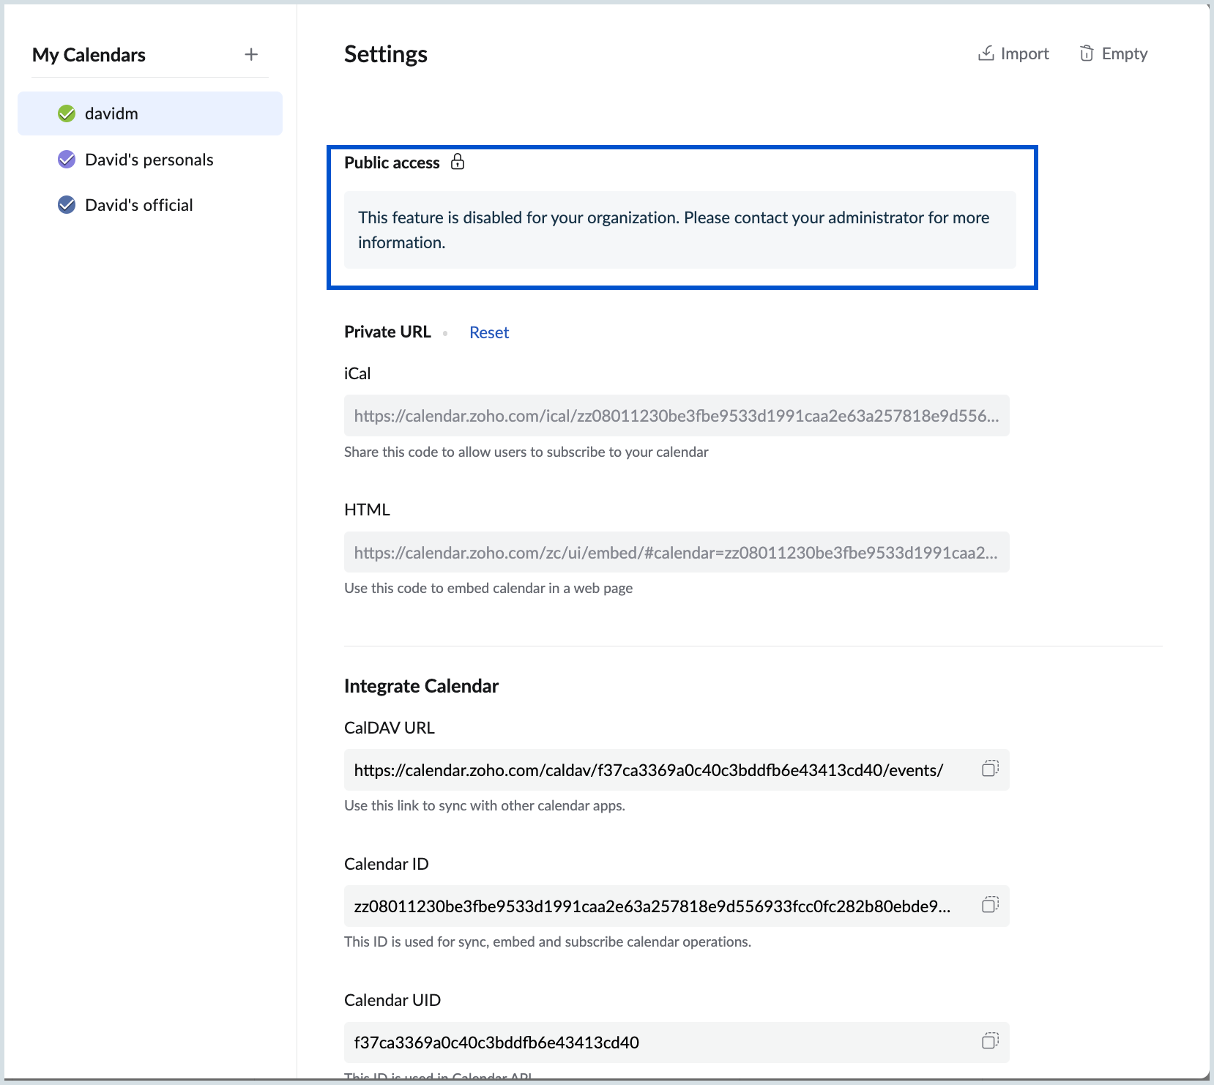Screen dimensions: 1214x1085
Task: Click the plus icon to add calendar
Action: click(x=251, y=54)
